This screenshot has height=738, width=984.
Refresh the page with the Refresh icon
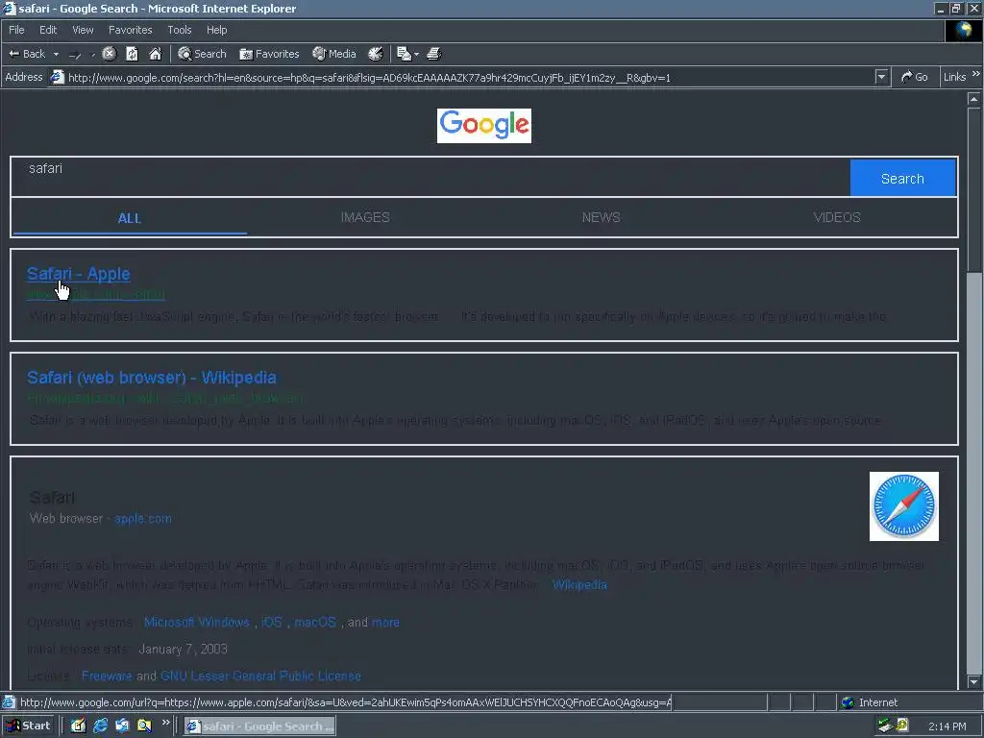(x=132, y=54)
